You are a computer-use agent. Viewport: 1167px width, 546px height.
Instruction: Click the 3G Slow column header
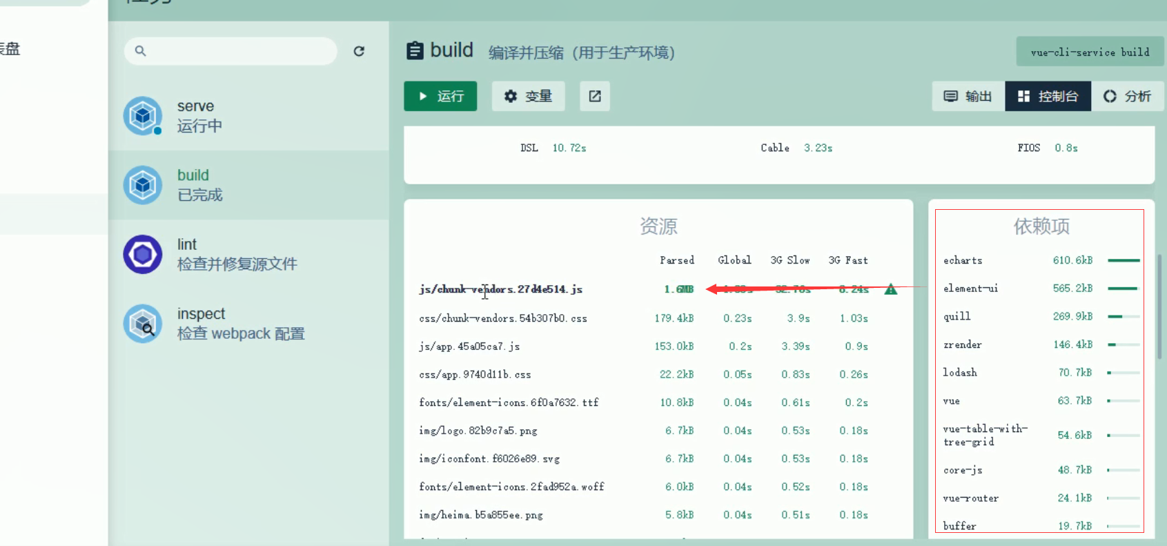pyautogui.click(x=790, y=260)
